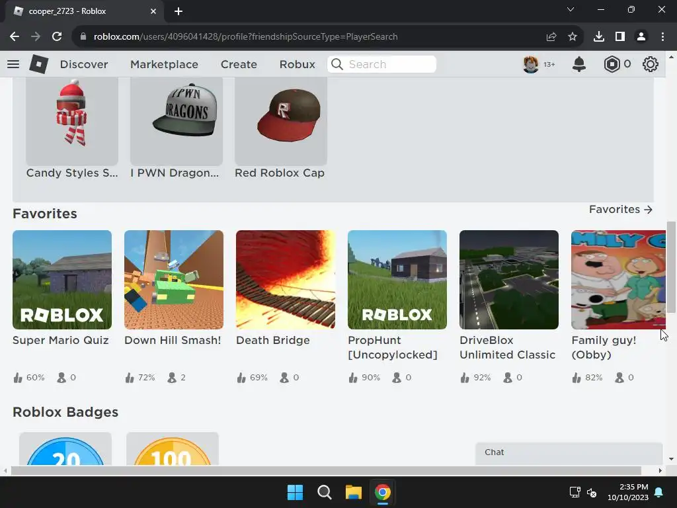Screen dimensions: 677x508
Task: Open the user avatar headshot in header
Action: point(531,64)
